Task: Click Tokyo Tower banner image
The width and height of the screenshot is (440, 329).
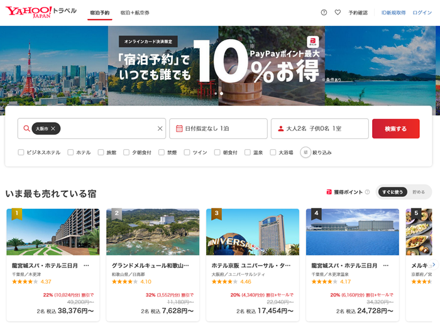Action: click(x=54, y=65)
